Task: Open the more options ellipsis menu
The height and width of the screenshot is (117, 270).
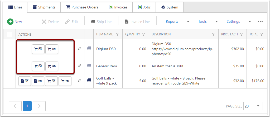Action: 260,22
